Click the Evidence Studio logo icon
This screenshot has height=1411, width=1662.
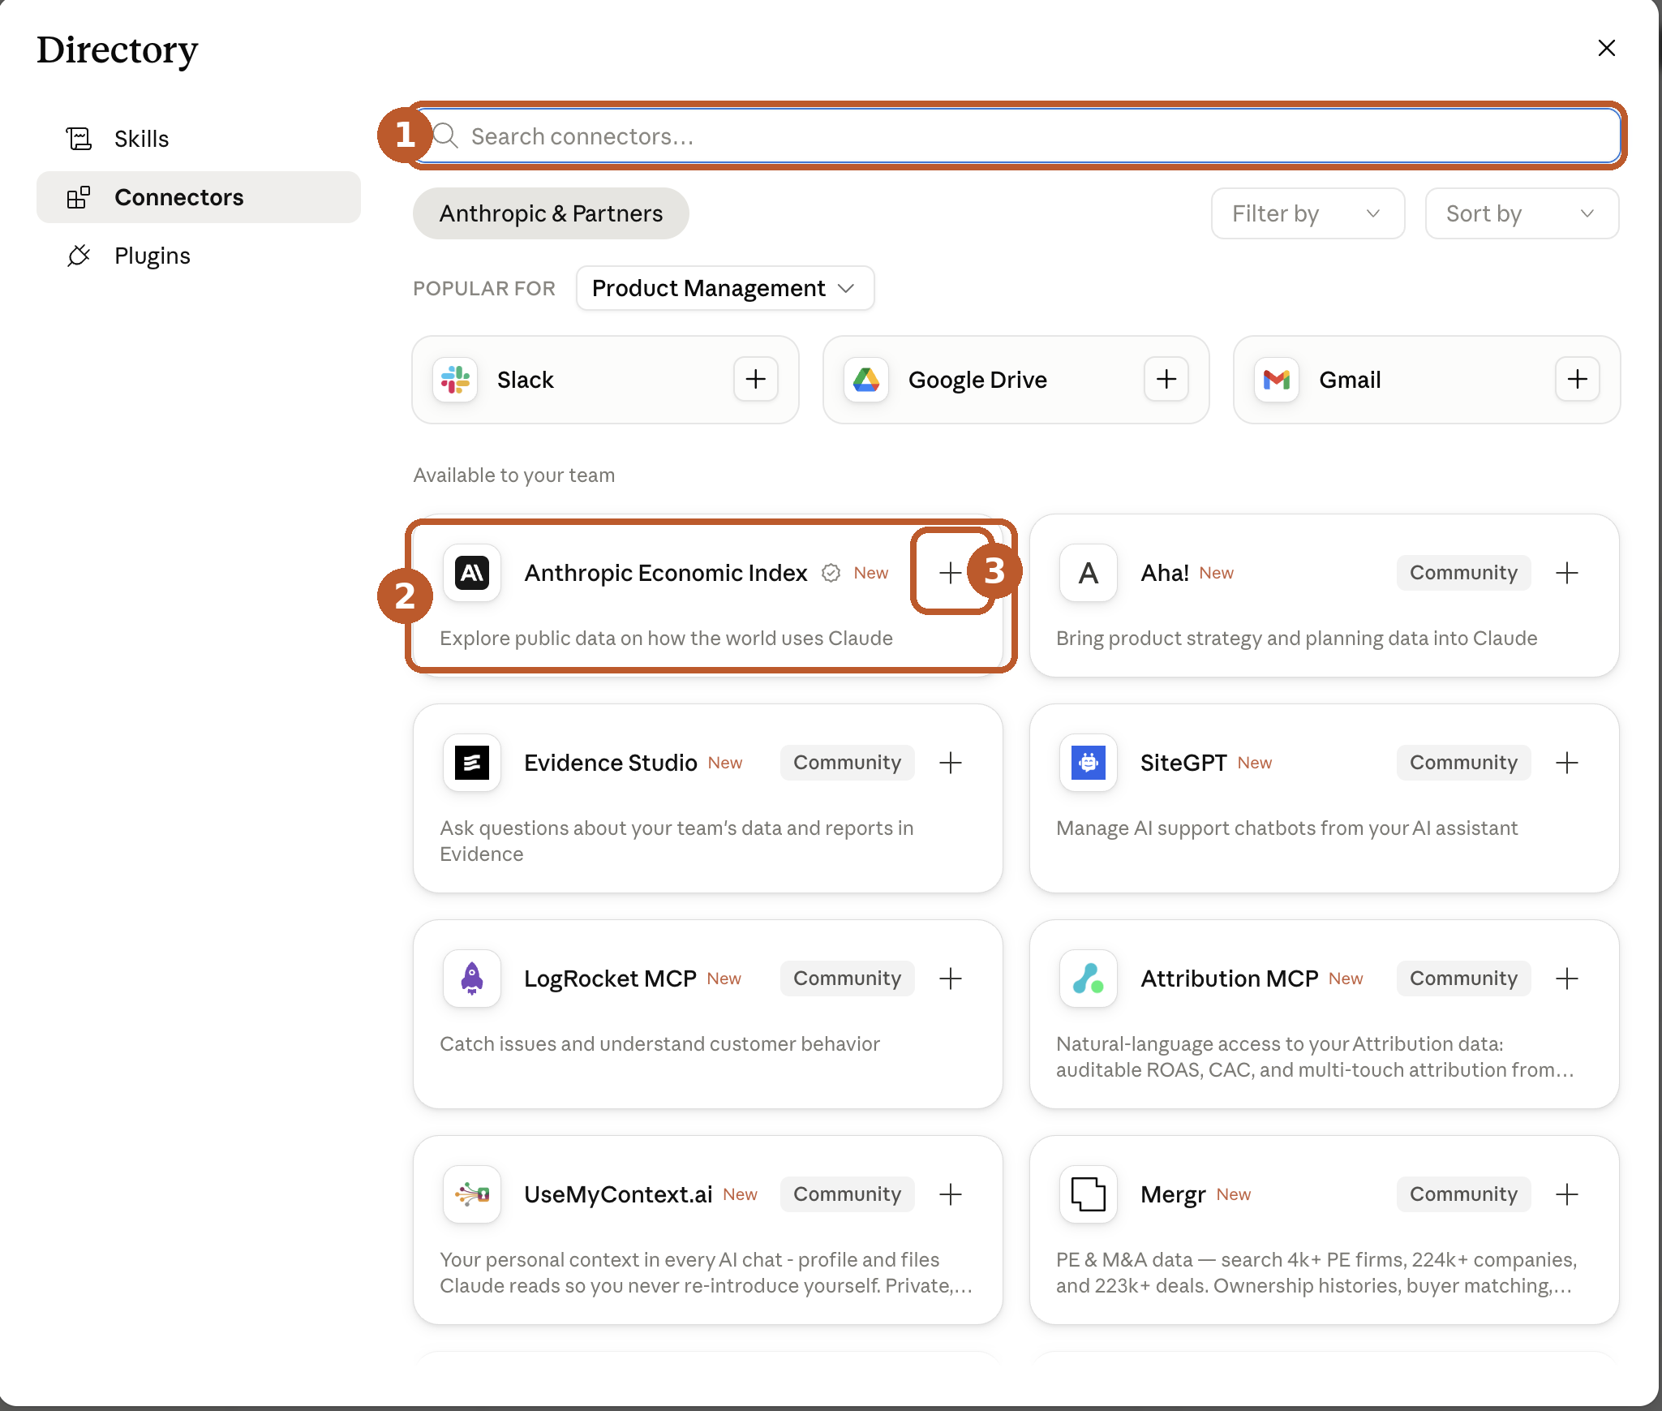pyautogui.click(x=472, y=763)
